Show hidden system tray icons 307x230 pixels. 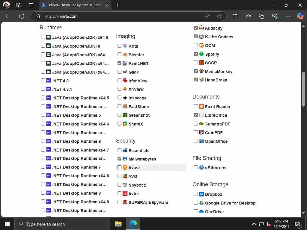[x=254, y=224]
